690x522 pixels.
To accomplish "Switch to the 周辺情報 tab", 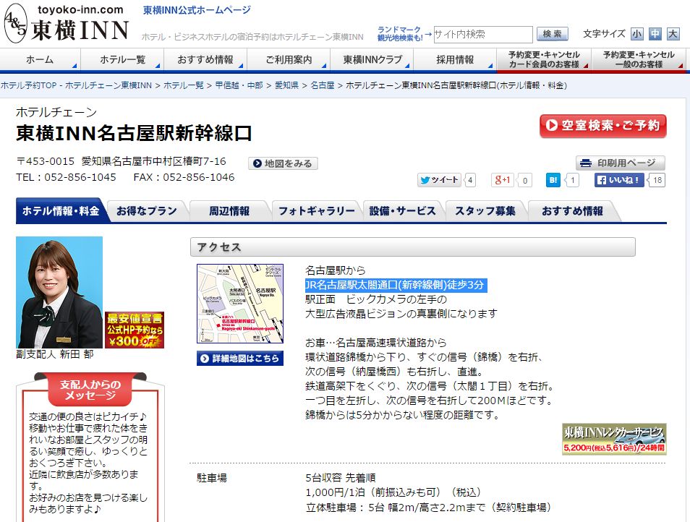I will point(229,210).
